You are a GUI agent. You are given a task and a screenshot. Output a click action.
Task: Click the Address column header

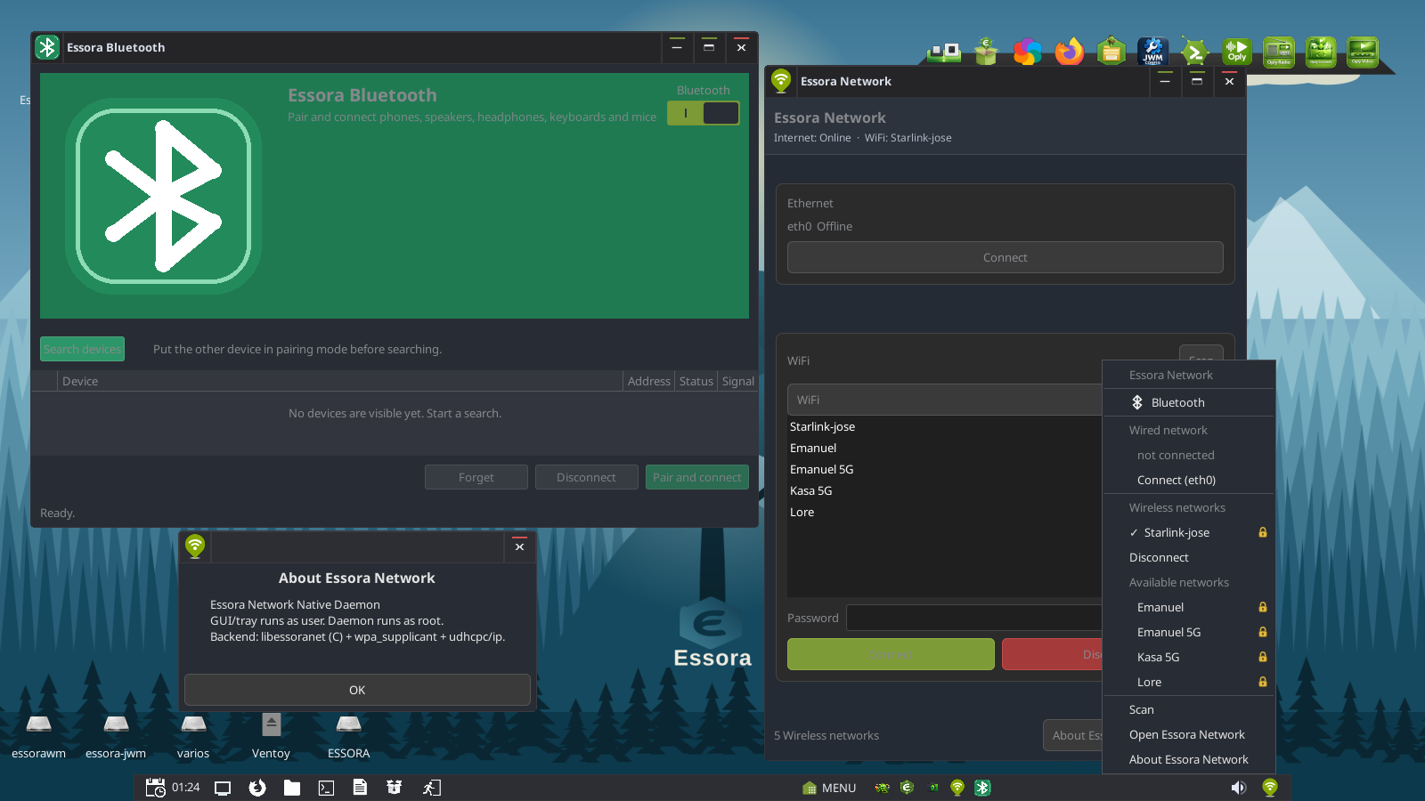coord(649,381)
